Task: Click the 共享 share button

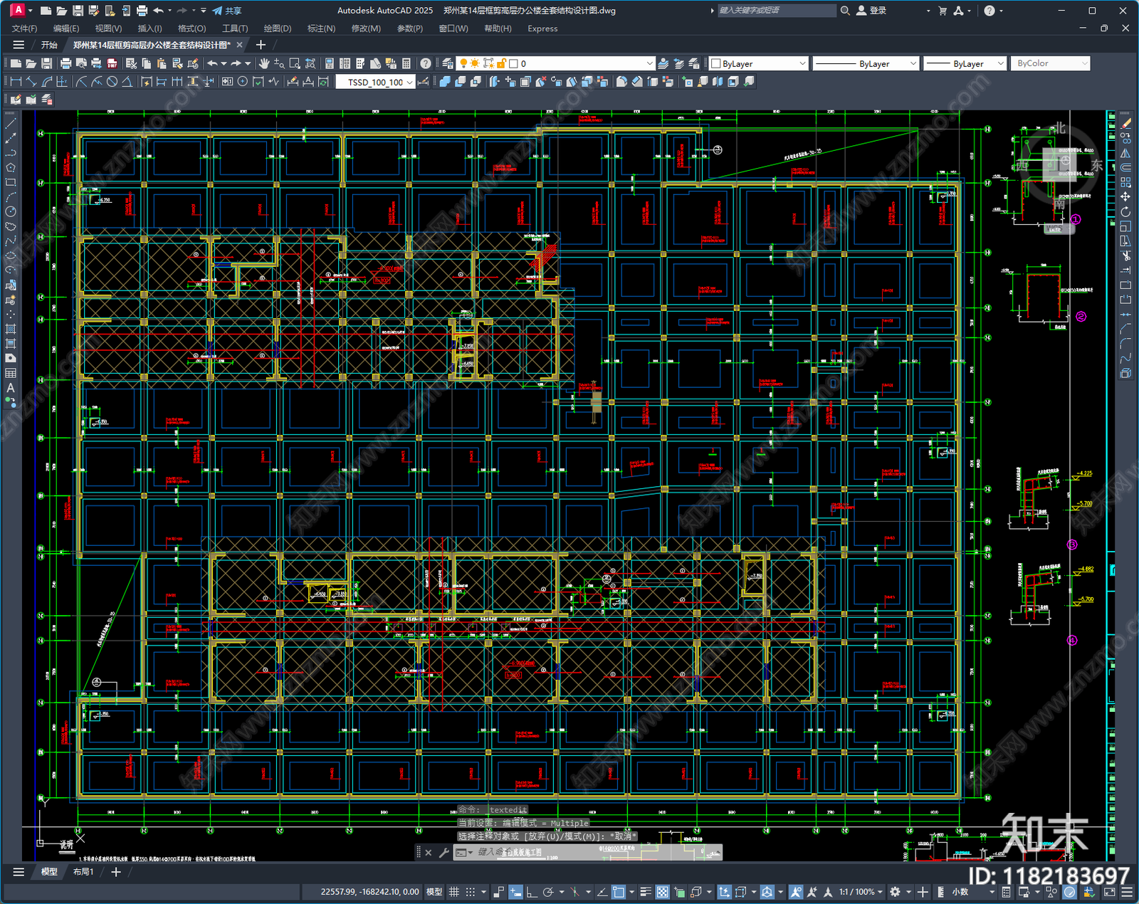Action: point(227,11)
